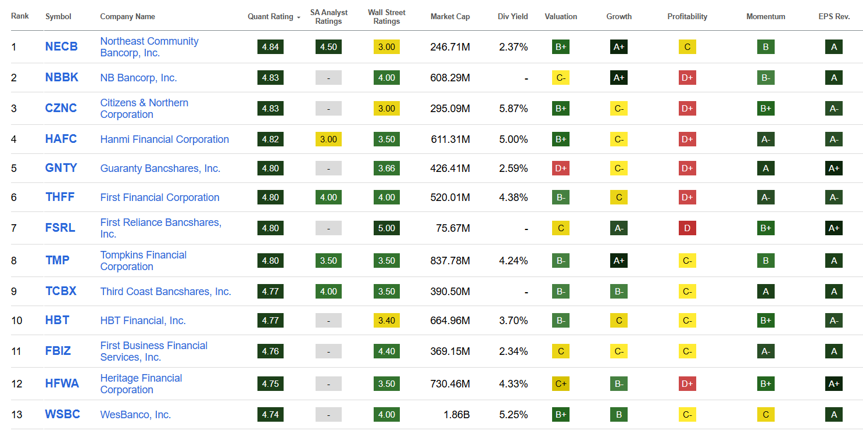The image size is (863, 431).
Task: Click WSBC's yellow C Momentum grade
Action: (x=765, y=415)
